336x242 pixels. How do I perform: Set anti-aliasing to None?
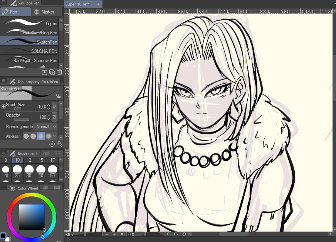point(26,136)
